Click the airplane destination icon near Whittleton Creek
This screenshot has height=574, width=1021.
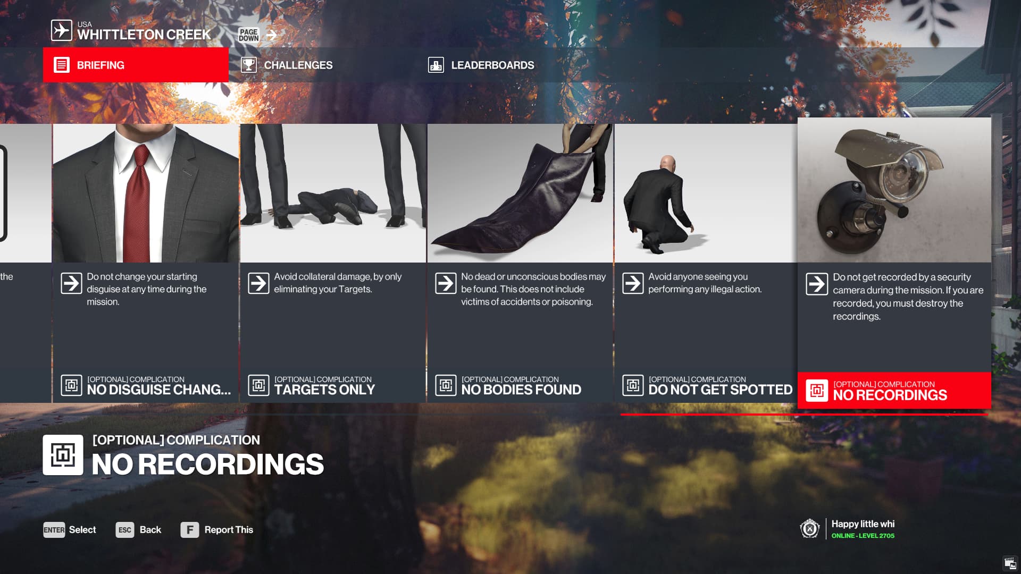[x=61, y=30]
